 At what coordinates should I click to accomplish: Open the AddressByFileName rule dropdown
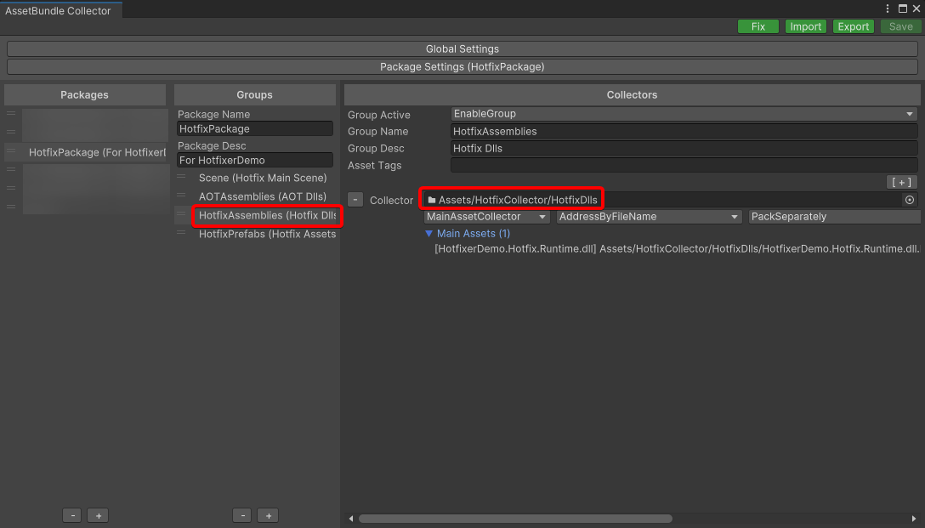pos(649,217)
